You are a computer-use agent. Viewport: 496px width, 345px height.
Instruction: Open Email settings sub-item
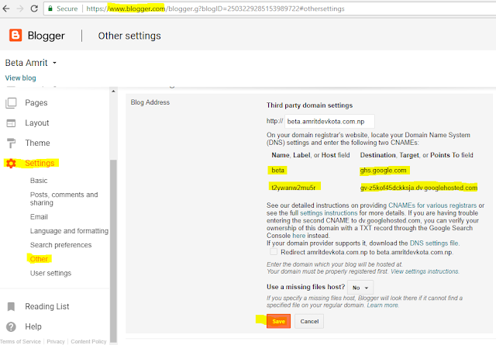(x=39, y=217)
